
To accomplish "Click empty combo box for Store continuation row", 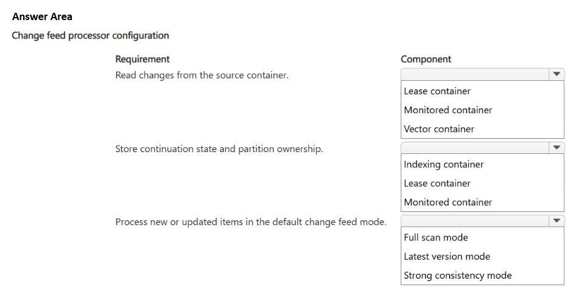I will 475,148.
